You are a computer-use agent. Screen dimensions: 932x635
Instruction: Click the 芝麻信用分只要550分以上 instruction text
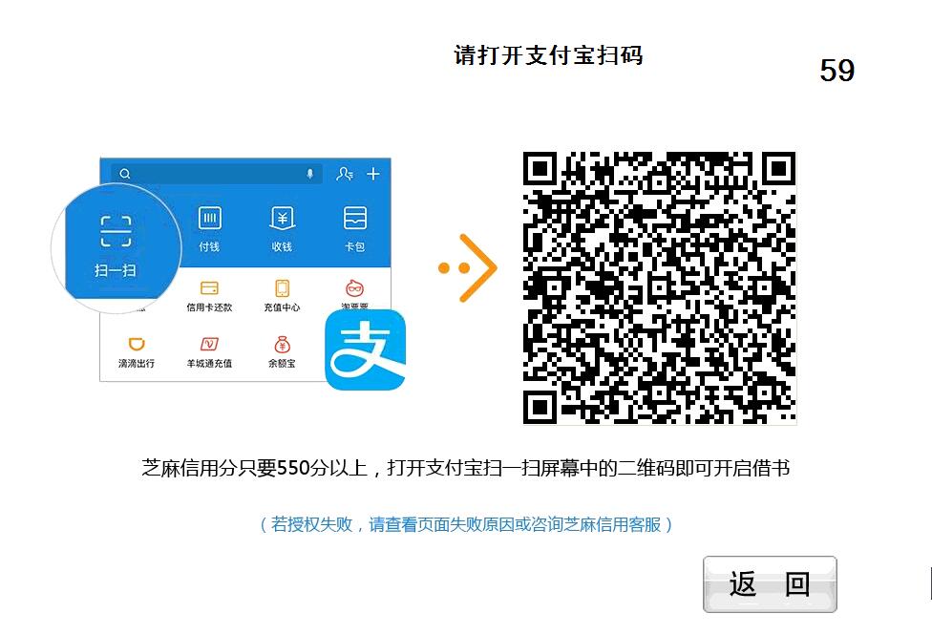click(x=465, y=469)
